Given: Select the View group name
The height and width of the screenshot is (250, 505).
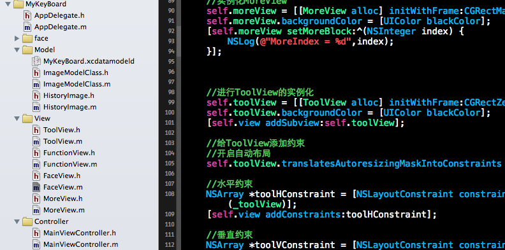Looking at the screenshot, I should (42, 118).
